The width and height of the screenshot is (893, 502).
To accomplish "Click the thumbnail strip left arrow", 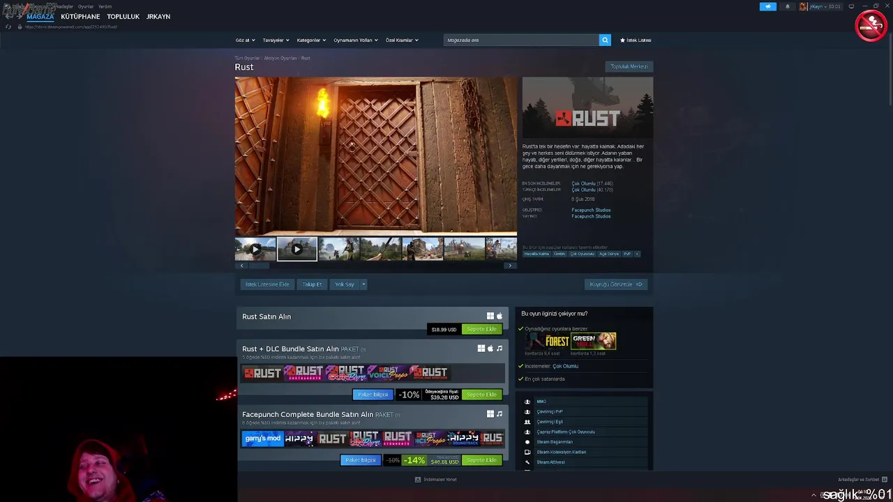I will coord(242,266).
